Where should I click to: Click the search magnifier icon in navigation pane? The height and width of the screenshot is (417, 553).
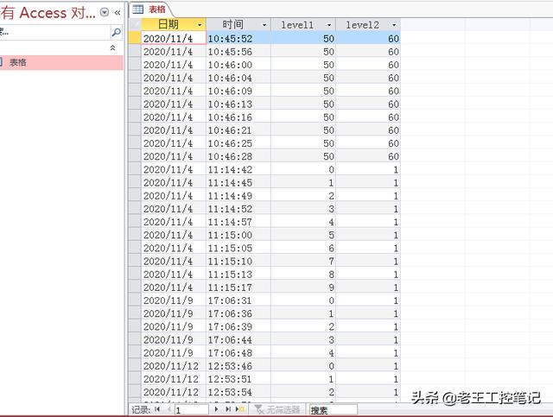coord(116,33)
